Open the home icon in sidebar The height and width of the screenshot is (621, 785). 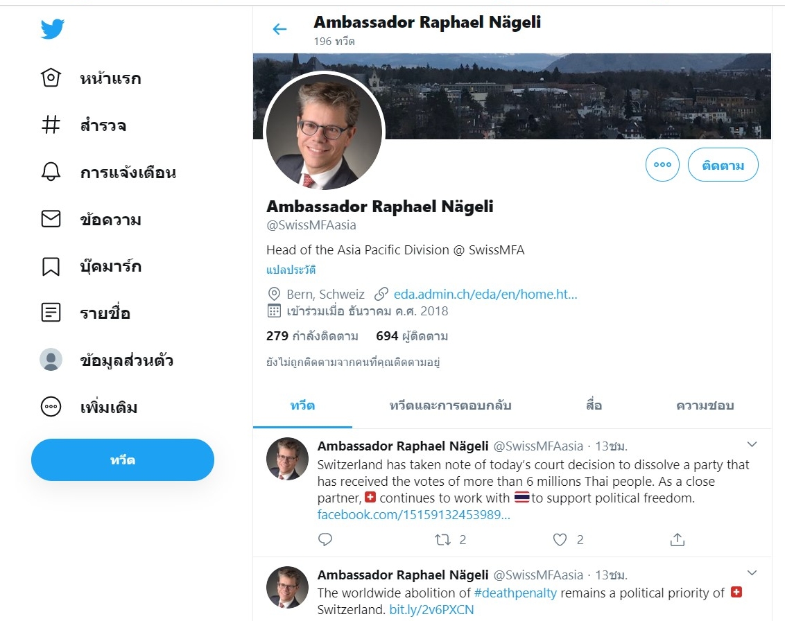click(x=51, y=78)
